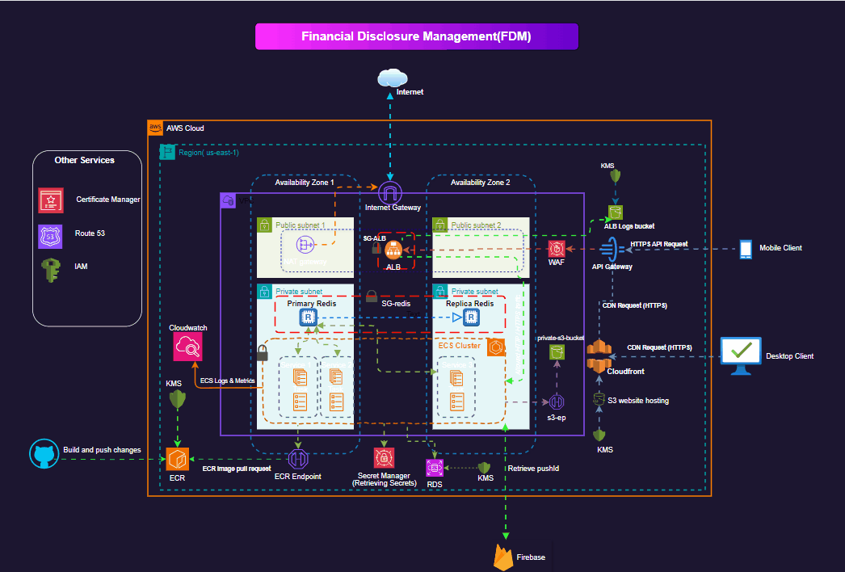
Task: Click the RDS database icon
Action: [x=435, y=468]
